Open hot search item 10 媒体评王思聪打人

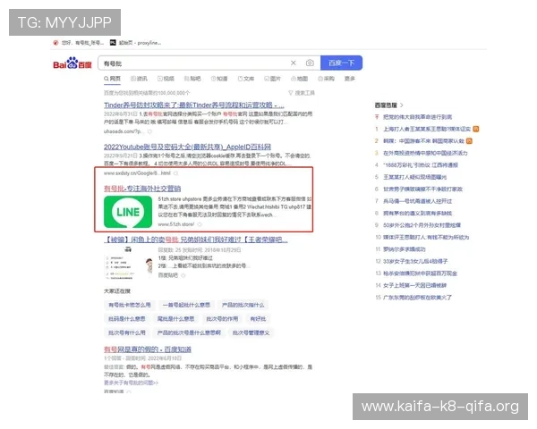(426, 237)
